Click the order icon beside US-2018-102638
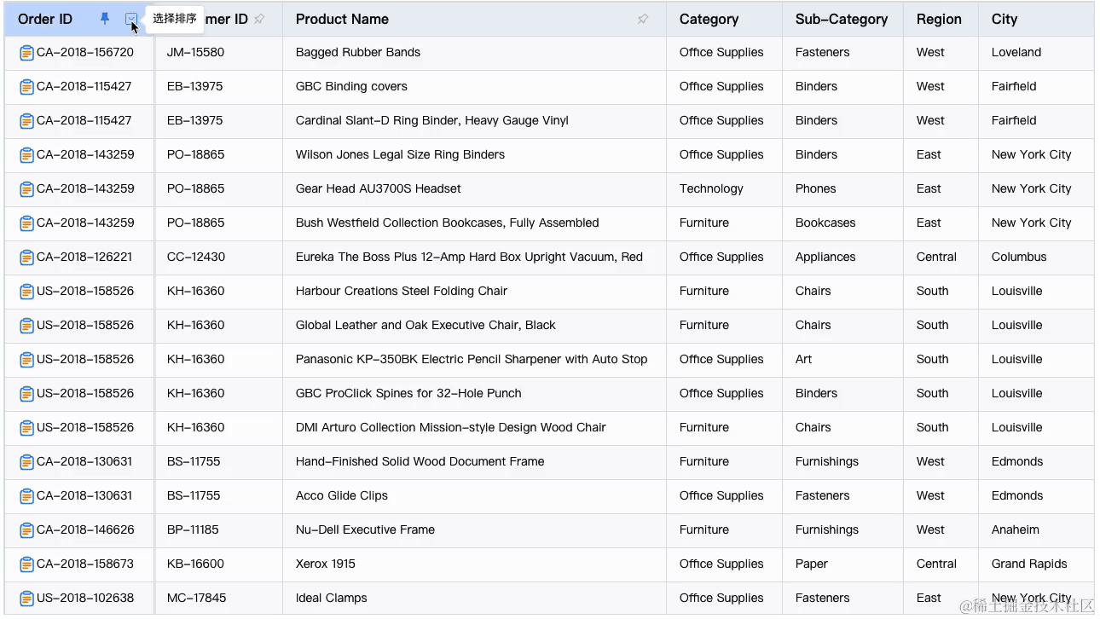This screenshot has width=1100, height=619. [26, 599]
